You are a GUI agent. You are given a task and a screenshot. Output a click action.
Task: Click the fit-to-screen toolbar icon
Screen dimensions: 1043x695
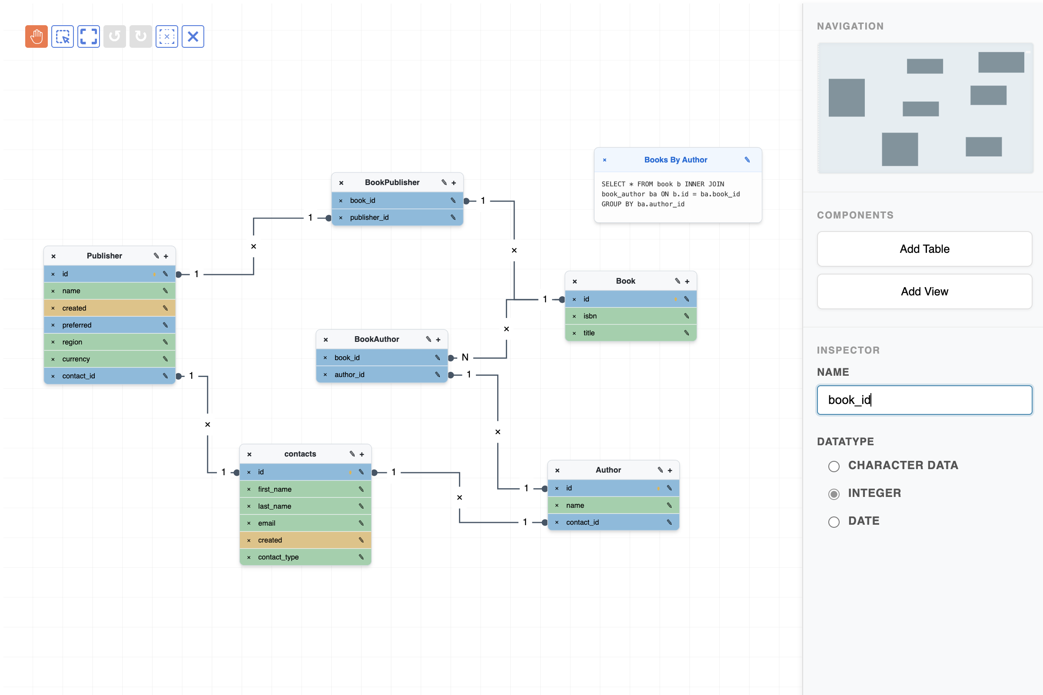pos(89,36)
